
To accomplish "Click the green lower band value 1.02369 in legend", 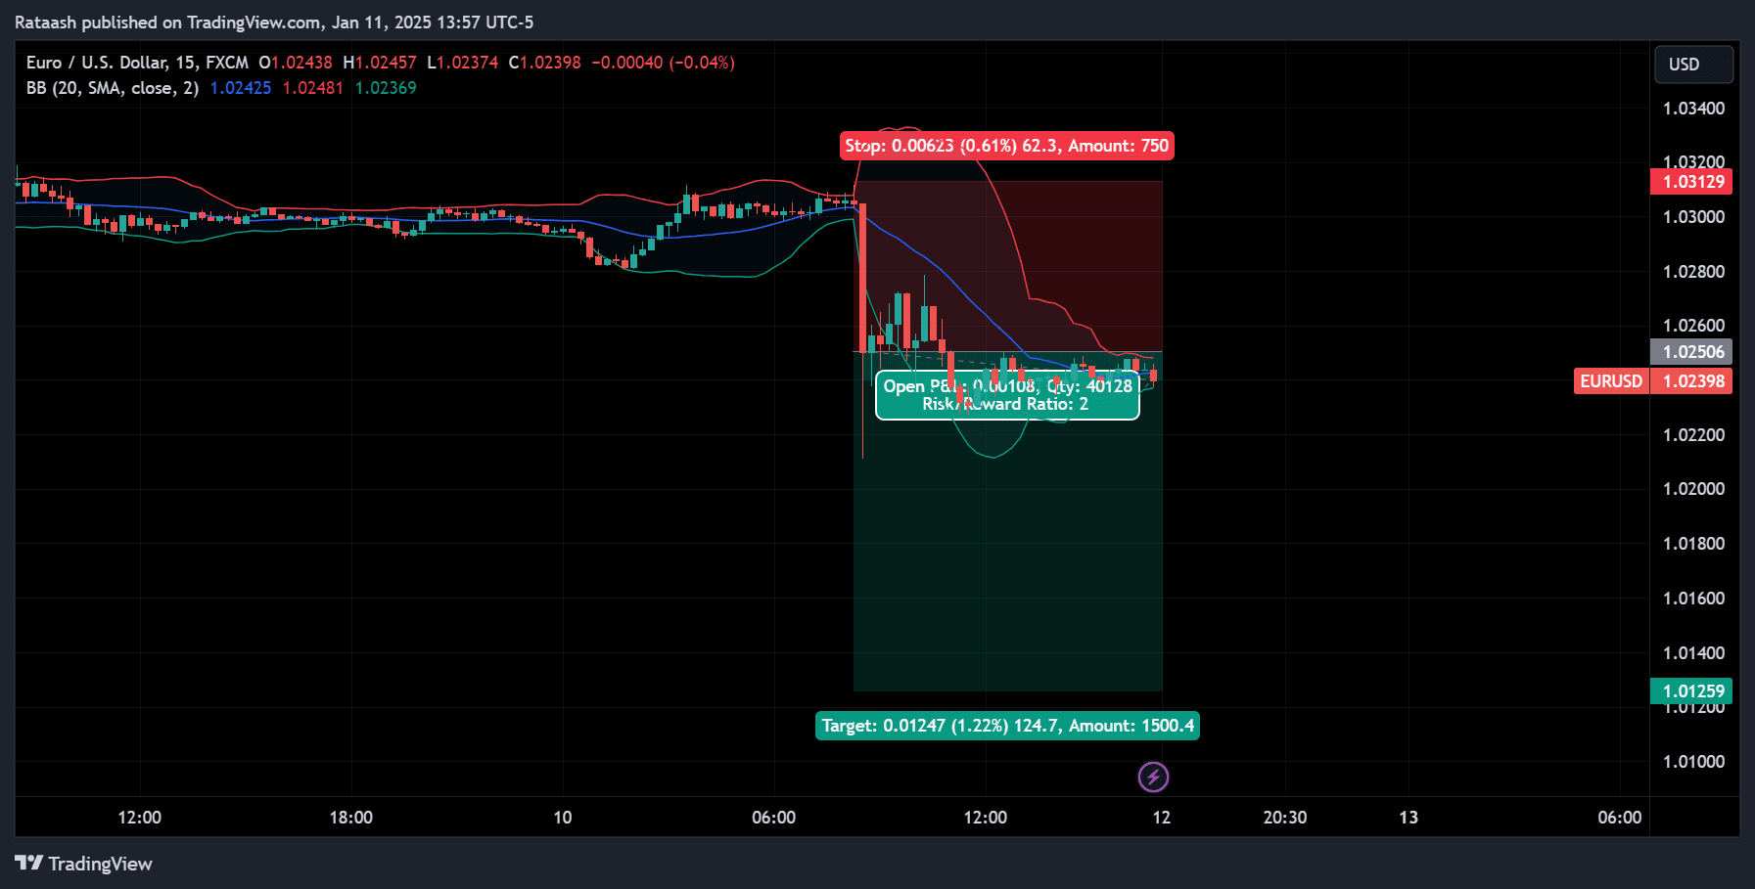I will point(387,87).
